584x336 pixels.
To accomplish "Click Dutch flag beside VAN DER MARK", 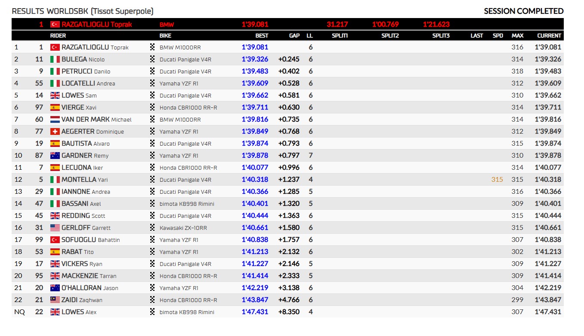I will tap(55, 119).
